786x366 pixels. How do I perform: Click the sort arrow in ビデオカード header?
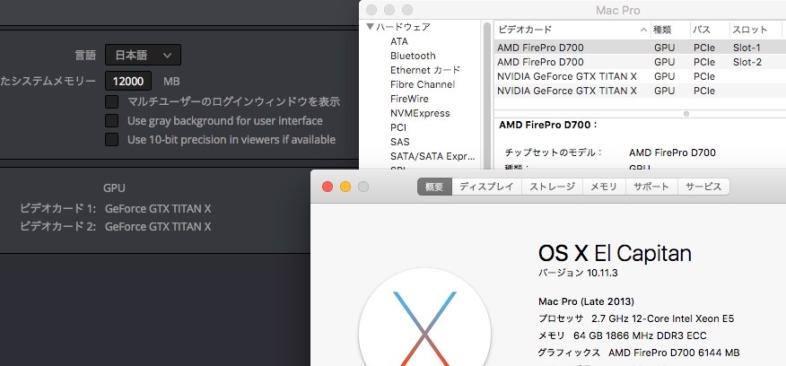(643, 30)
